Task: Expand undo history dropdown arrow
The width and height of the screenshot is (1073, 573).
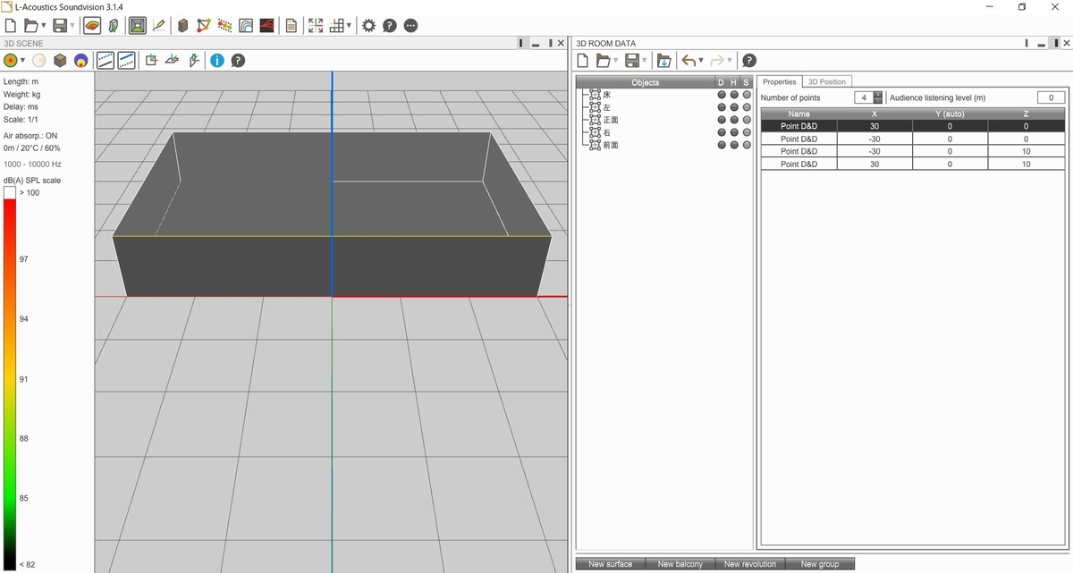Action: (701, 61)
